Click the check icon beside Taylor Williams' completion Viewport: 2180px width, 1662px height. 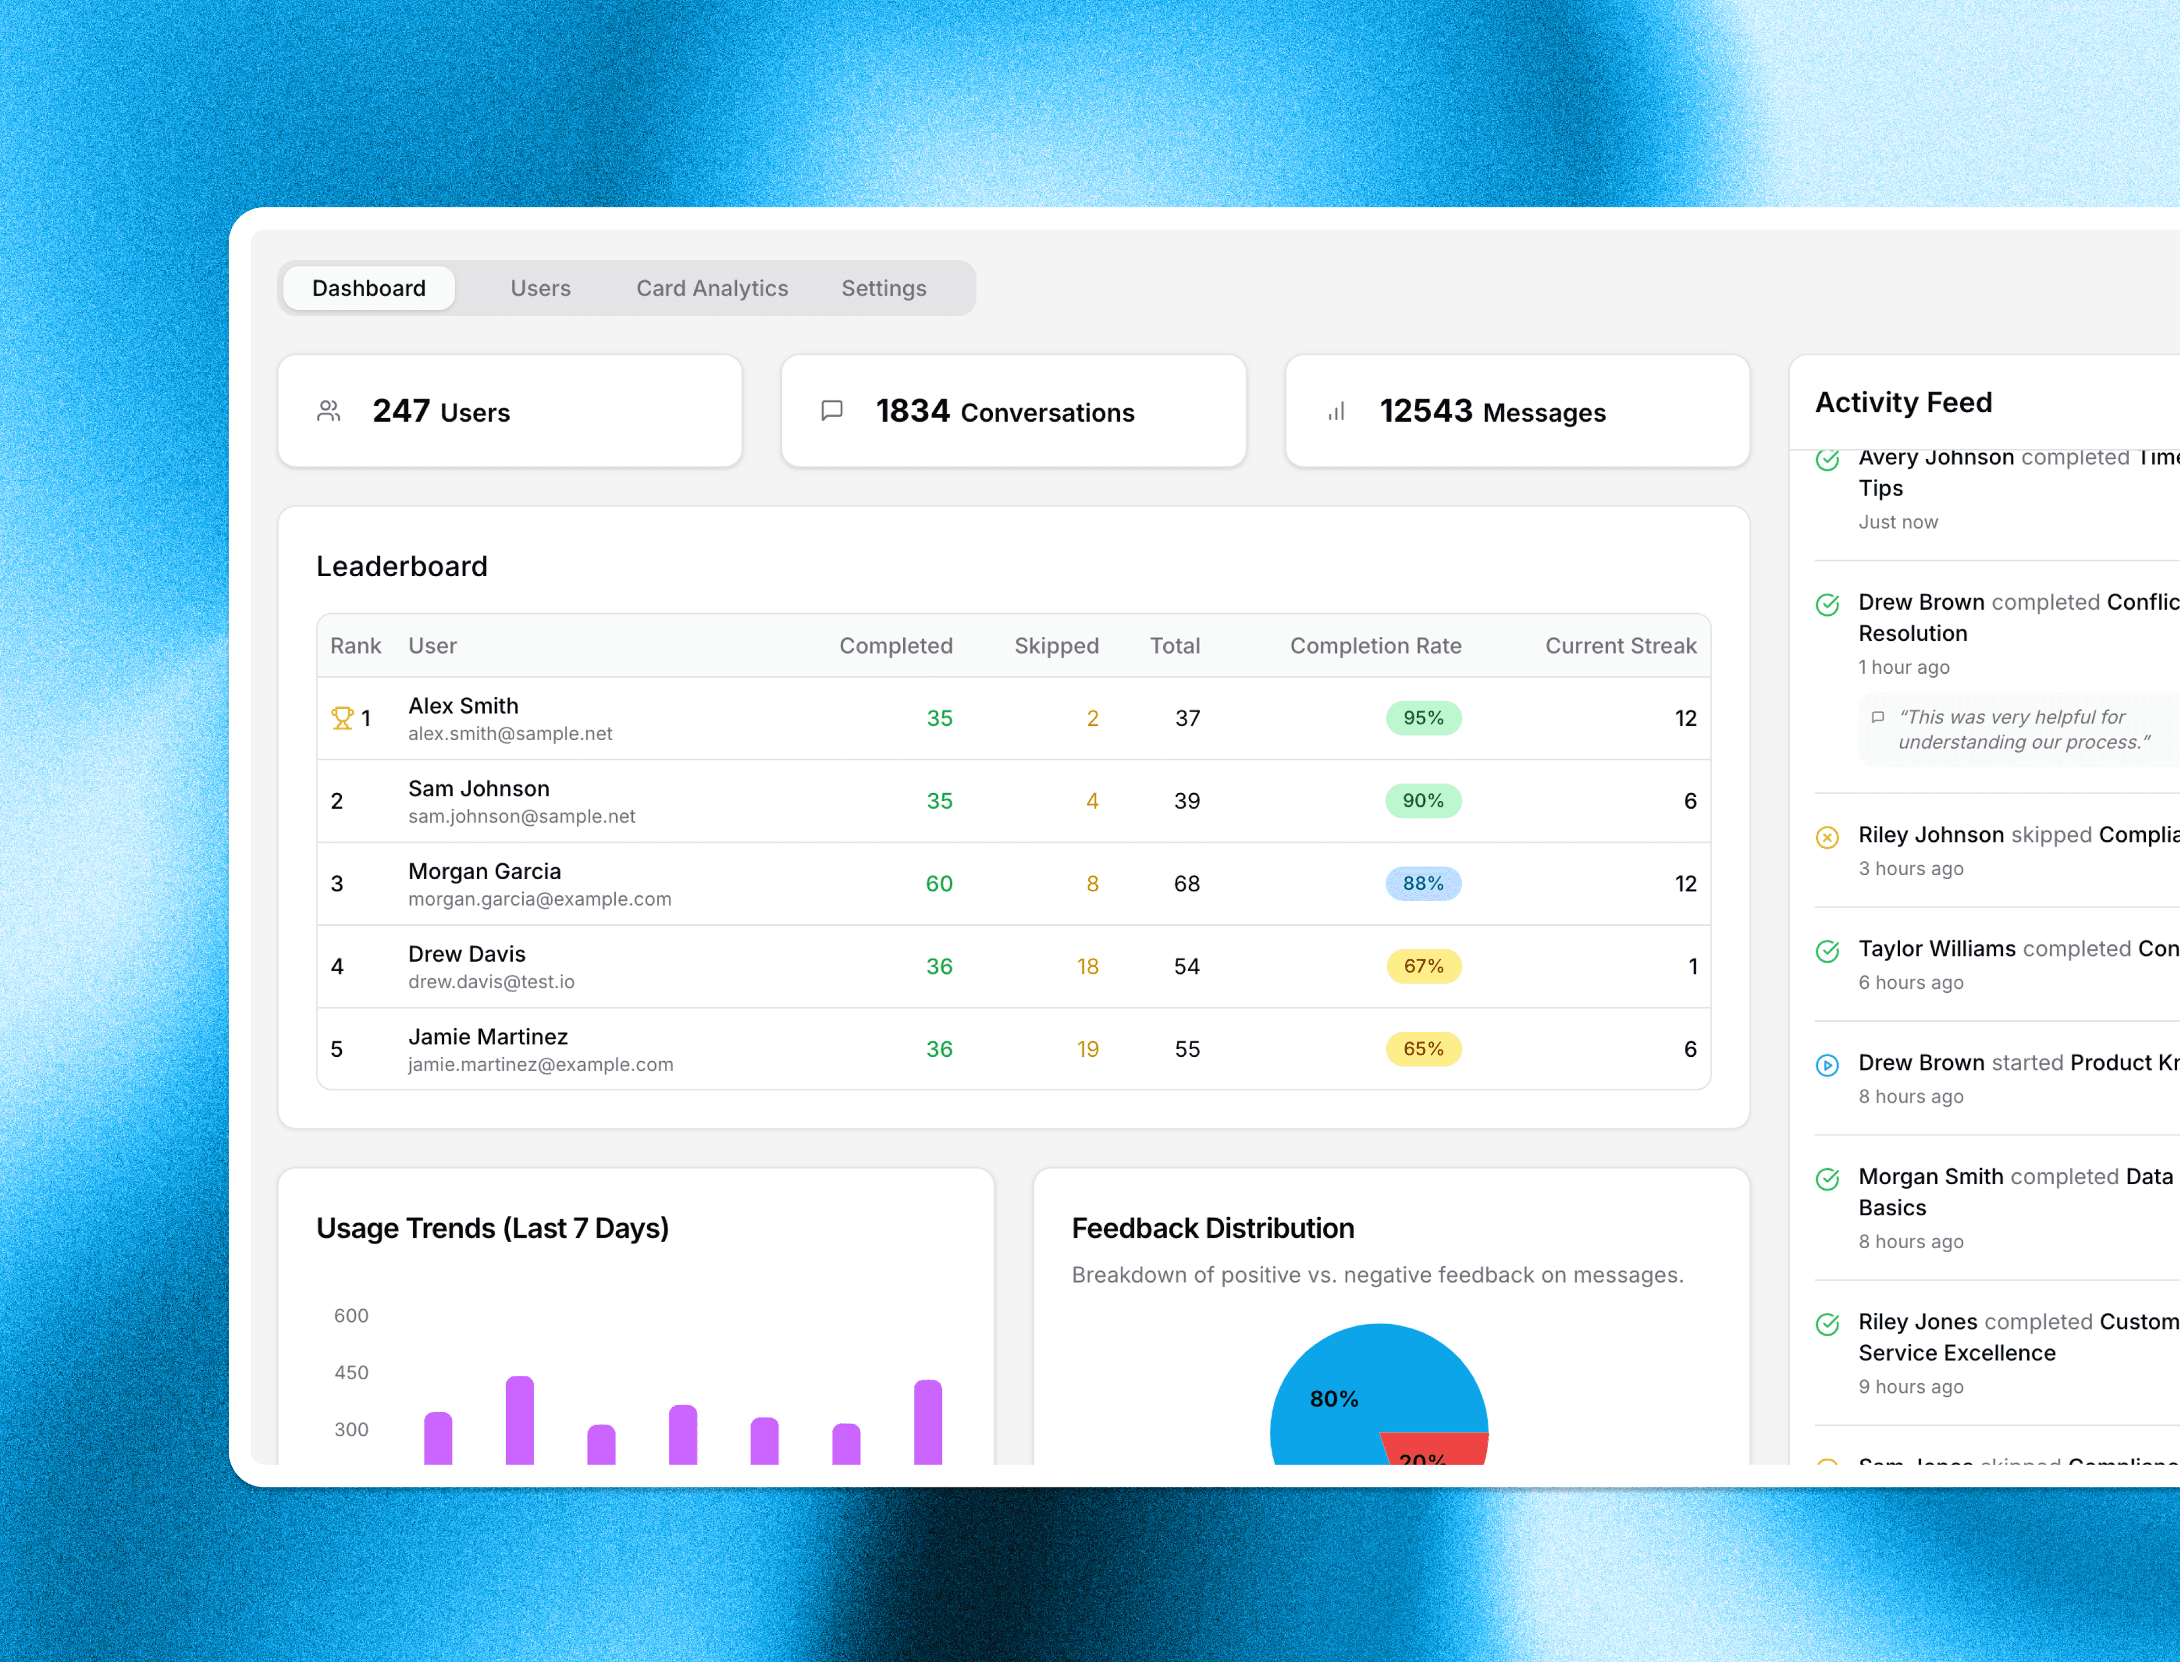(x=1827, y=952)
